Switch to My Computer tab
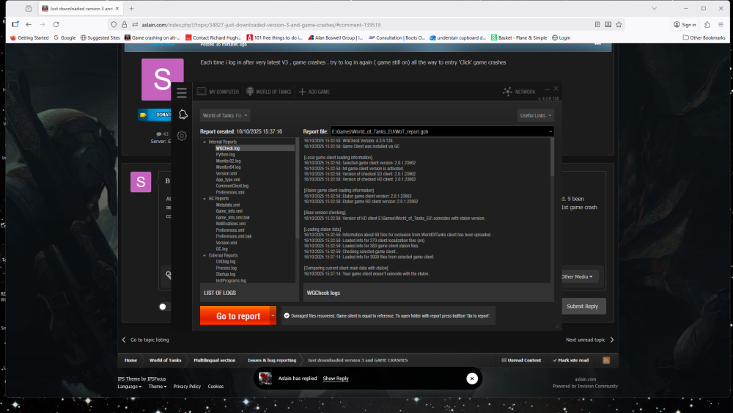The width and height of the screenshot is (733, 413). 218,92
